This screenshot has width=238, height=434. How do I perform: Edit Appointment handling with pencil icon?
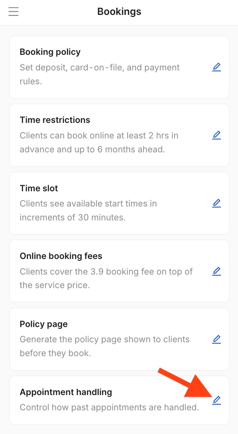216,400
